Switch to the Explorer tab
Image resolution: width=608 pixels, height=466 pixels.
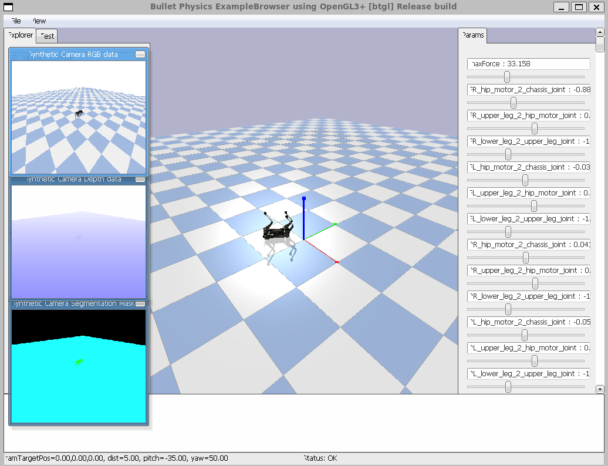(x=20, y=35)
